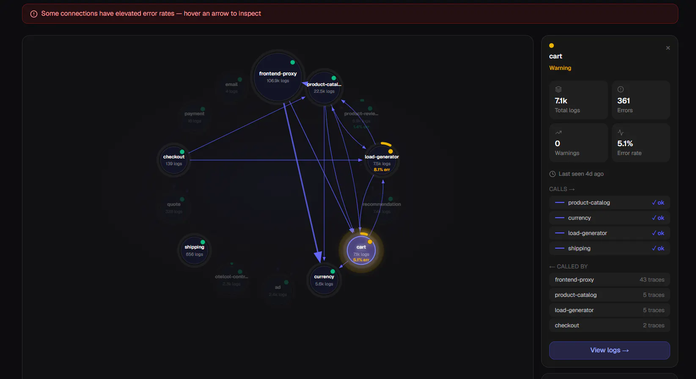Open load-generator in the Calls list
The height and width of the screenshot is (379, 696).
click(x=609, y=233)
